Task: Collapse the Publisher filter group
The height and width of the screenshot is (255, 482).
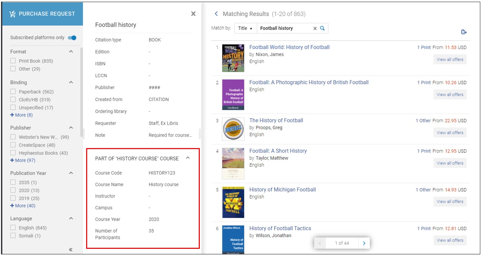Action: [x=71, y=128]
